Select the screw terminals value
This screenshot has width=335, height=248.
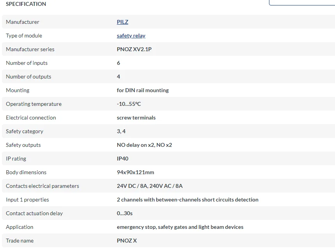pos(136,118)
